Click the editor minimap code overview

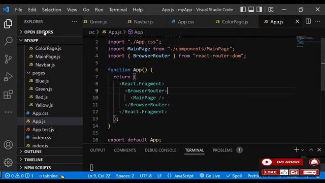[308, 42]
